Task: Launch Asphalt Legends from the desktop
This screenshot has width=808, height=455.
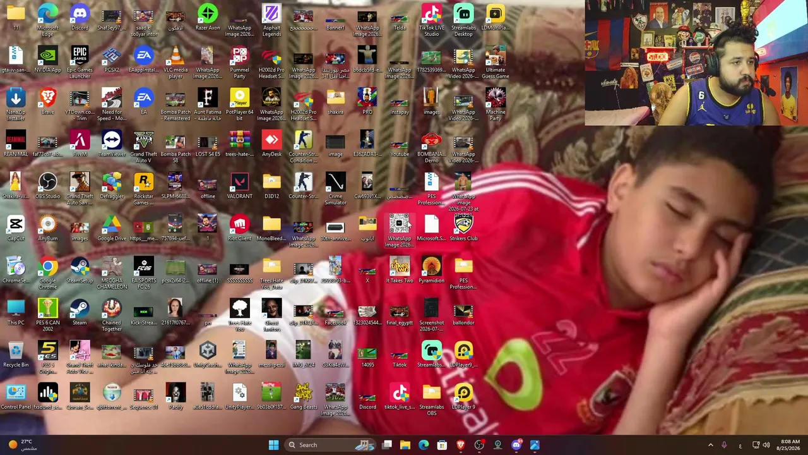Action: (x=271, y=20)
